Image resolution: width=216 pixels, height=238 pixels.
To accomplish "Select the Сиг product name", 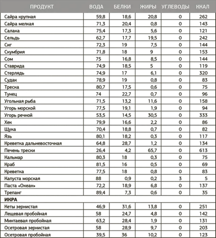I will [x=8, y=45].
